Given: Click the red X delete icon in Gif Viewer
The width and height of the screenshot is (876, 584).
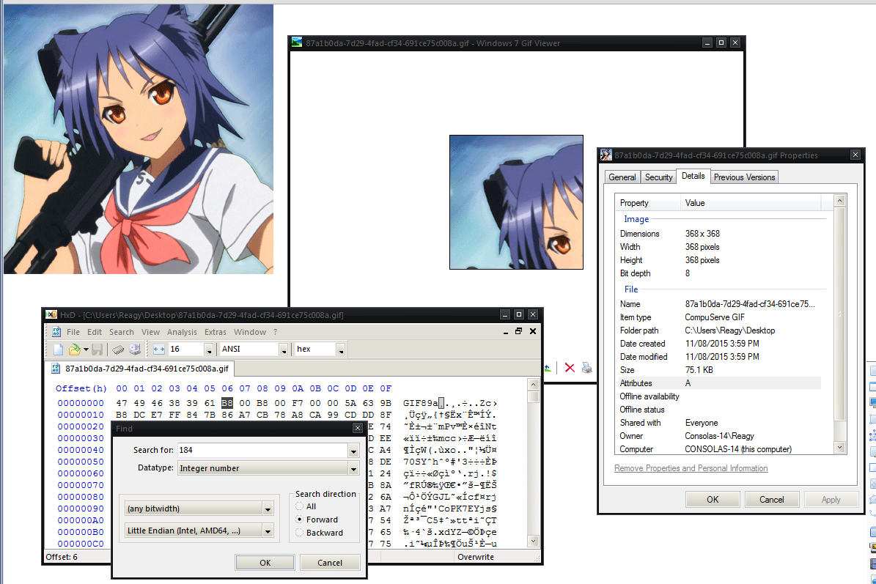Looking at the screenshot, I should click(570, 367).
